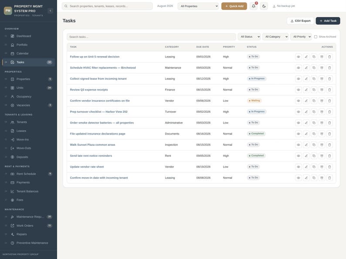This screenshot has width=346, height=259.
Task: Collapse the sidebar with the chevron
Action: 50,10
